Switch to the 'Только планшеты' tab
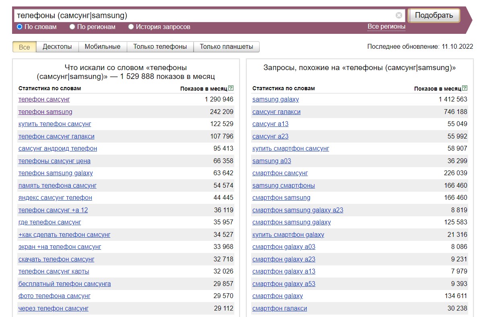Screen dimensions: 479x317 [x=226, y=47]
